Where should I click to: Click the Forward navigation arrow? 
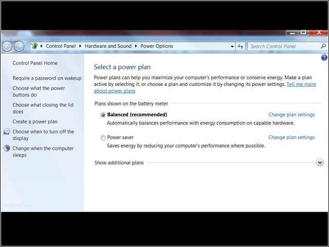click(x=19, y=46)
